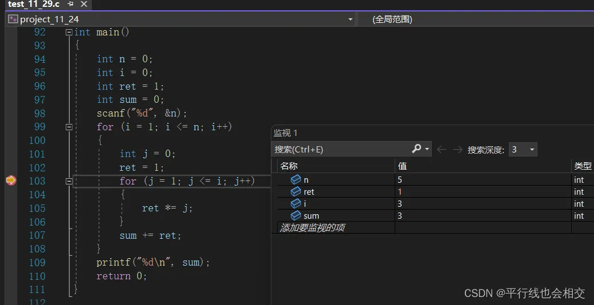Close the test_11_29.c tab
This screenshot has width=594, height=305.
coord(84,4)
